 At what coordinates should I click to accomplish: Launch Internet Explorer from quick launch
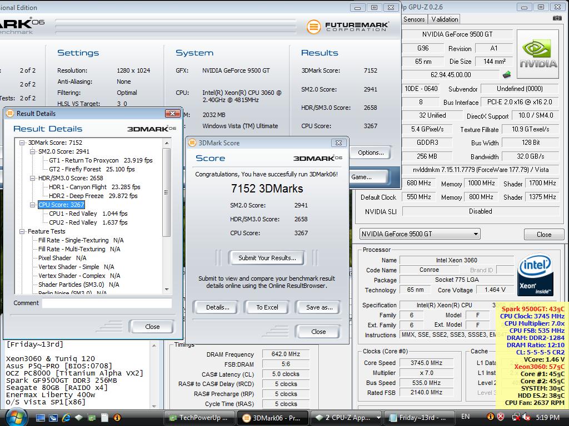tap(66, 418)
